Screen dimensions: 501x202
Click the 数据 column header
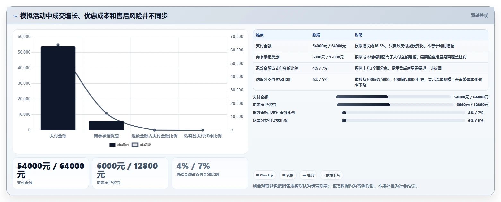coord(316,35)
